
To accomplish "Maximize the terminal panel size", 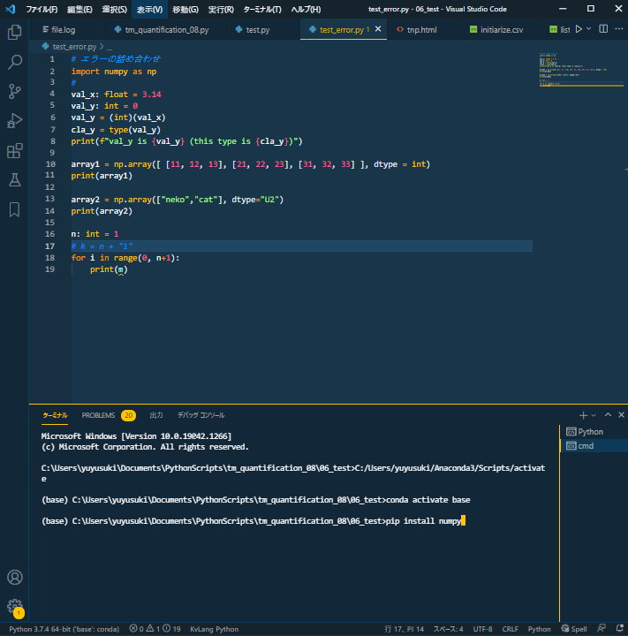I will 608,415.
